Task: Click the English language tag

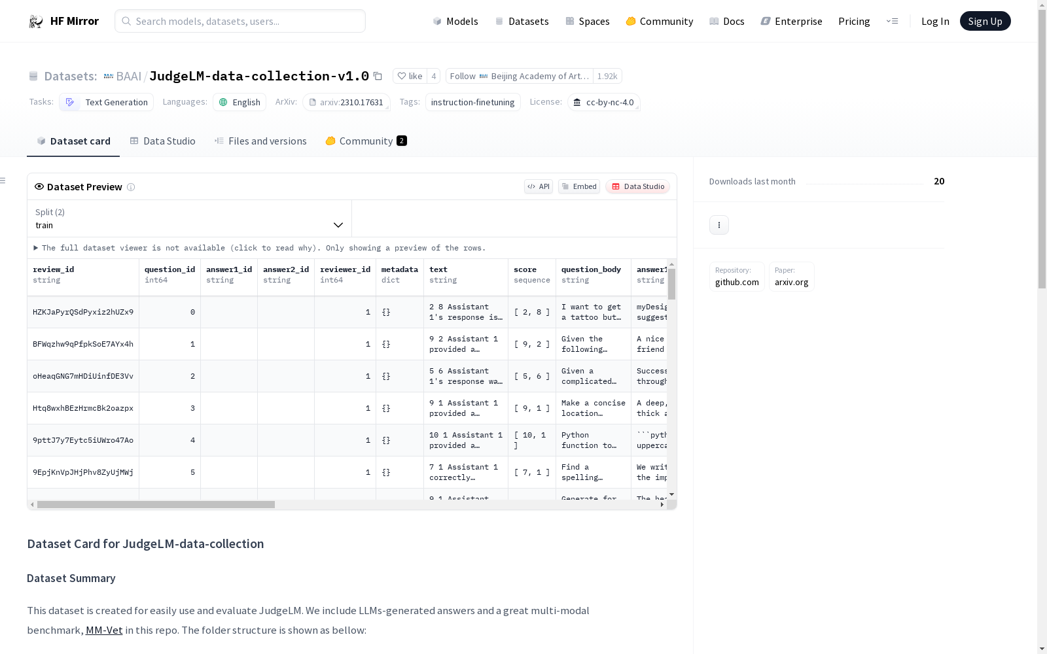Action: (x=240, y=102)
